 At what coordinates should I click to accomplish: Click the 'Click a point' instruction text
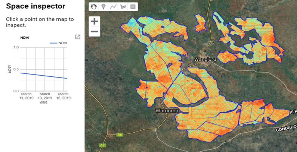[x=40, y=22]
